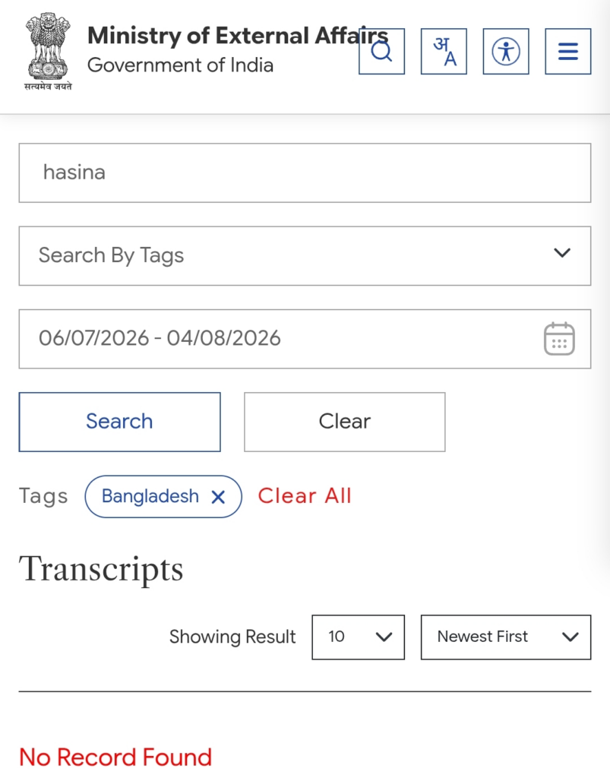Click the Ministry of External Affairs title
The image size is (610, 778).
coord(238,36)
